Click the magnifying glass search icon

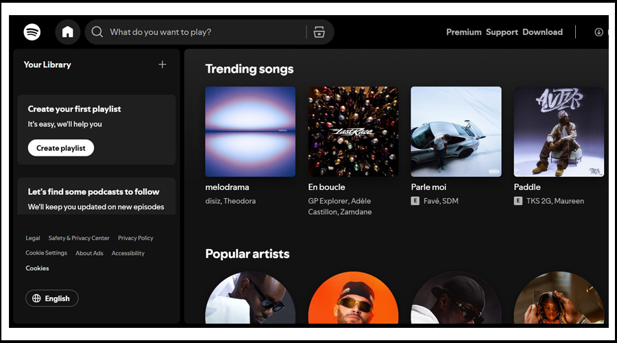[x=97, y=32]
